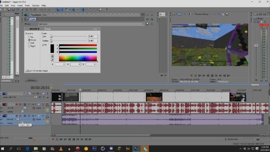270x152 pixels.
Task: Click the R color value field
Action: tap(60, 64)
